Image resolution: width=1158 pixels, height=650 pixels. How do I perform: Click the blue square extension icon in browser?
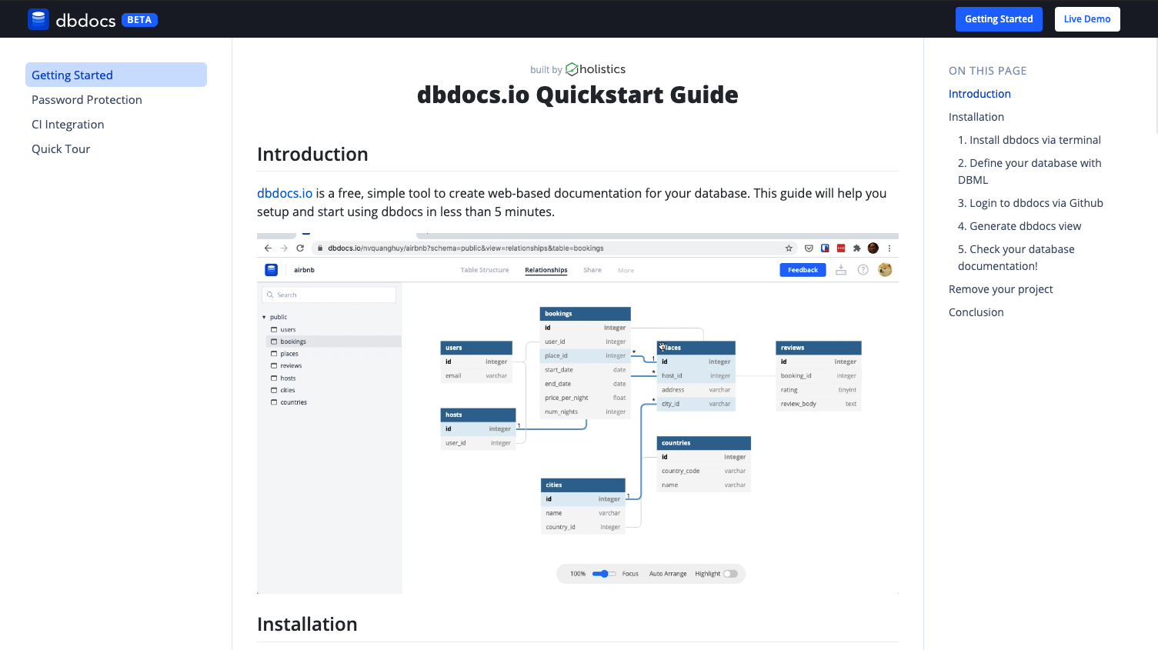825,248
